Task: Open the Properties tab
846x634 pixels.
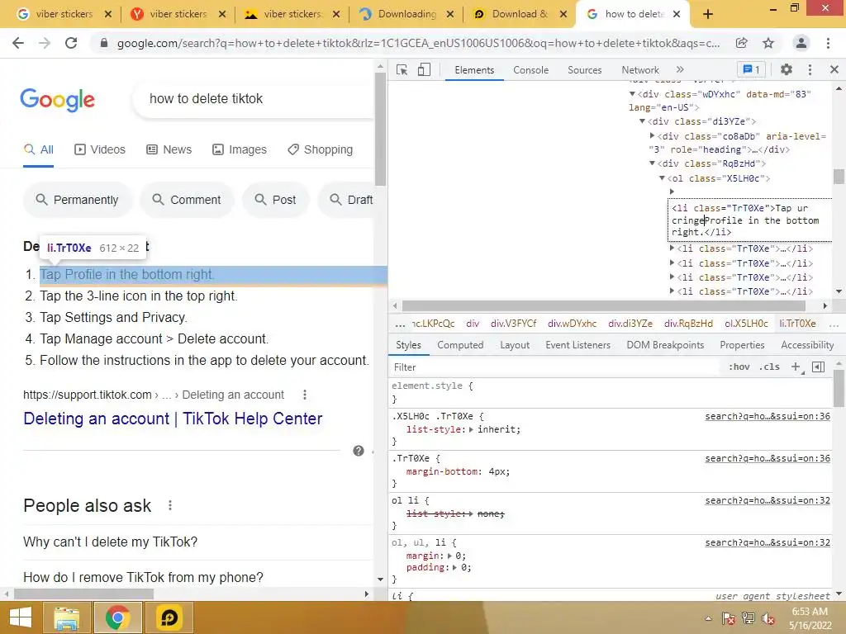Action: click(x=742, y=345)
